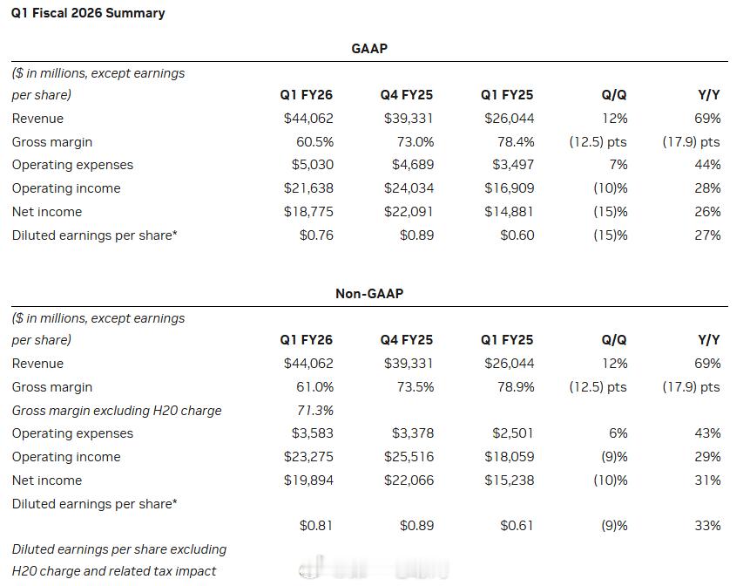Click the faint watermark logo at bottom
The image size is (750, 586).
pos(373,568)
